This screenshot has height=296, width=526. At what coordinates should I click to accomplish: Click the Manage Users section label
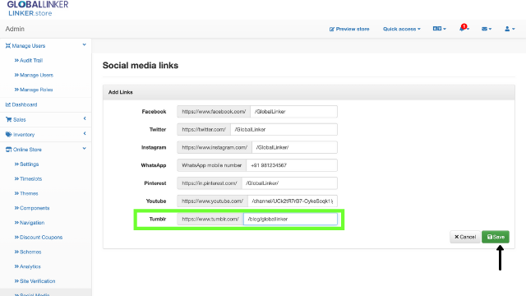29,46
